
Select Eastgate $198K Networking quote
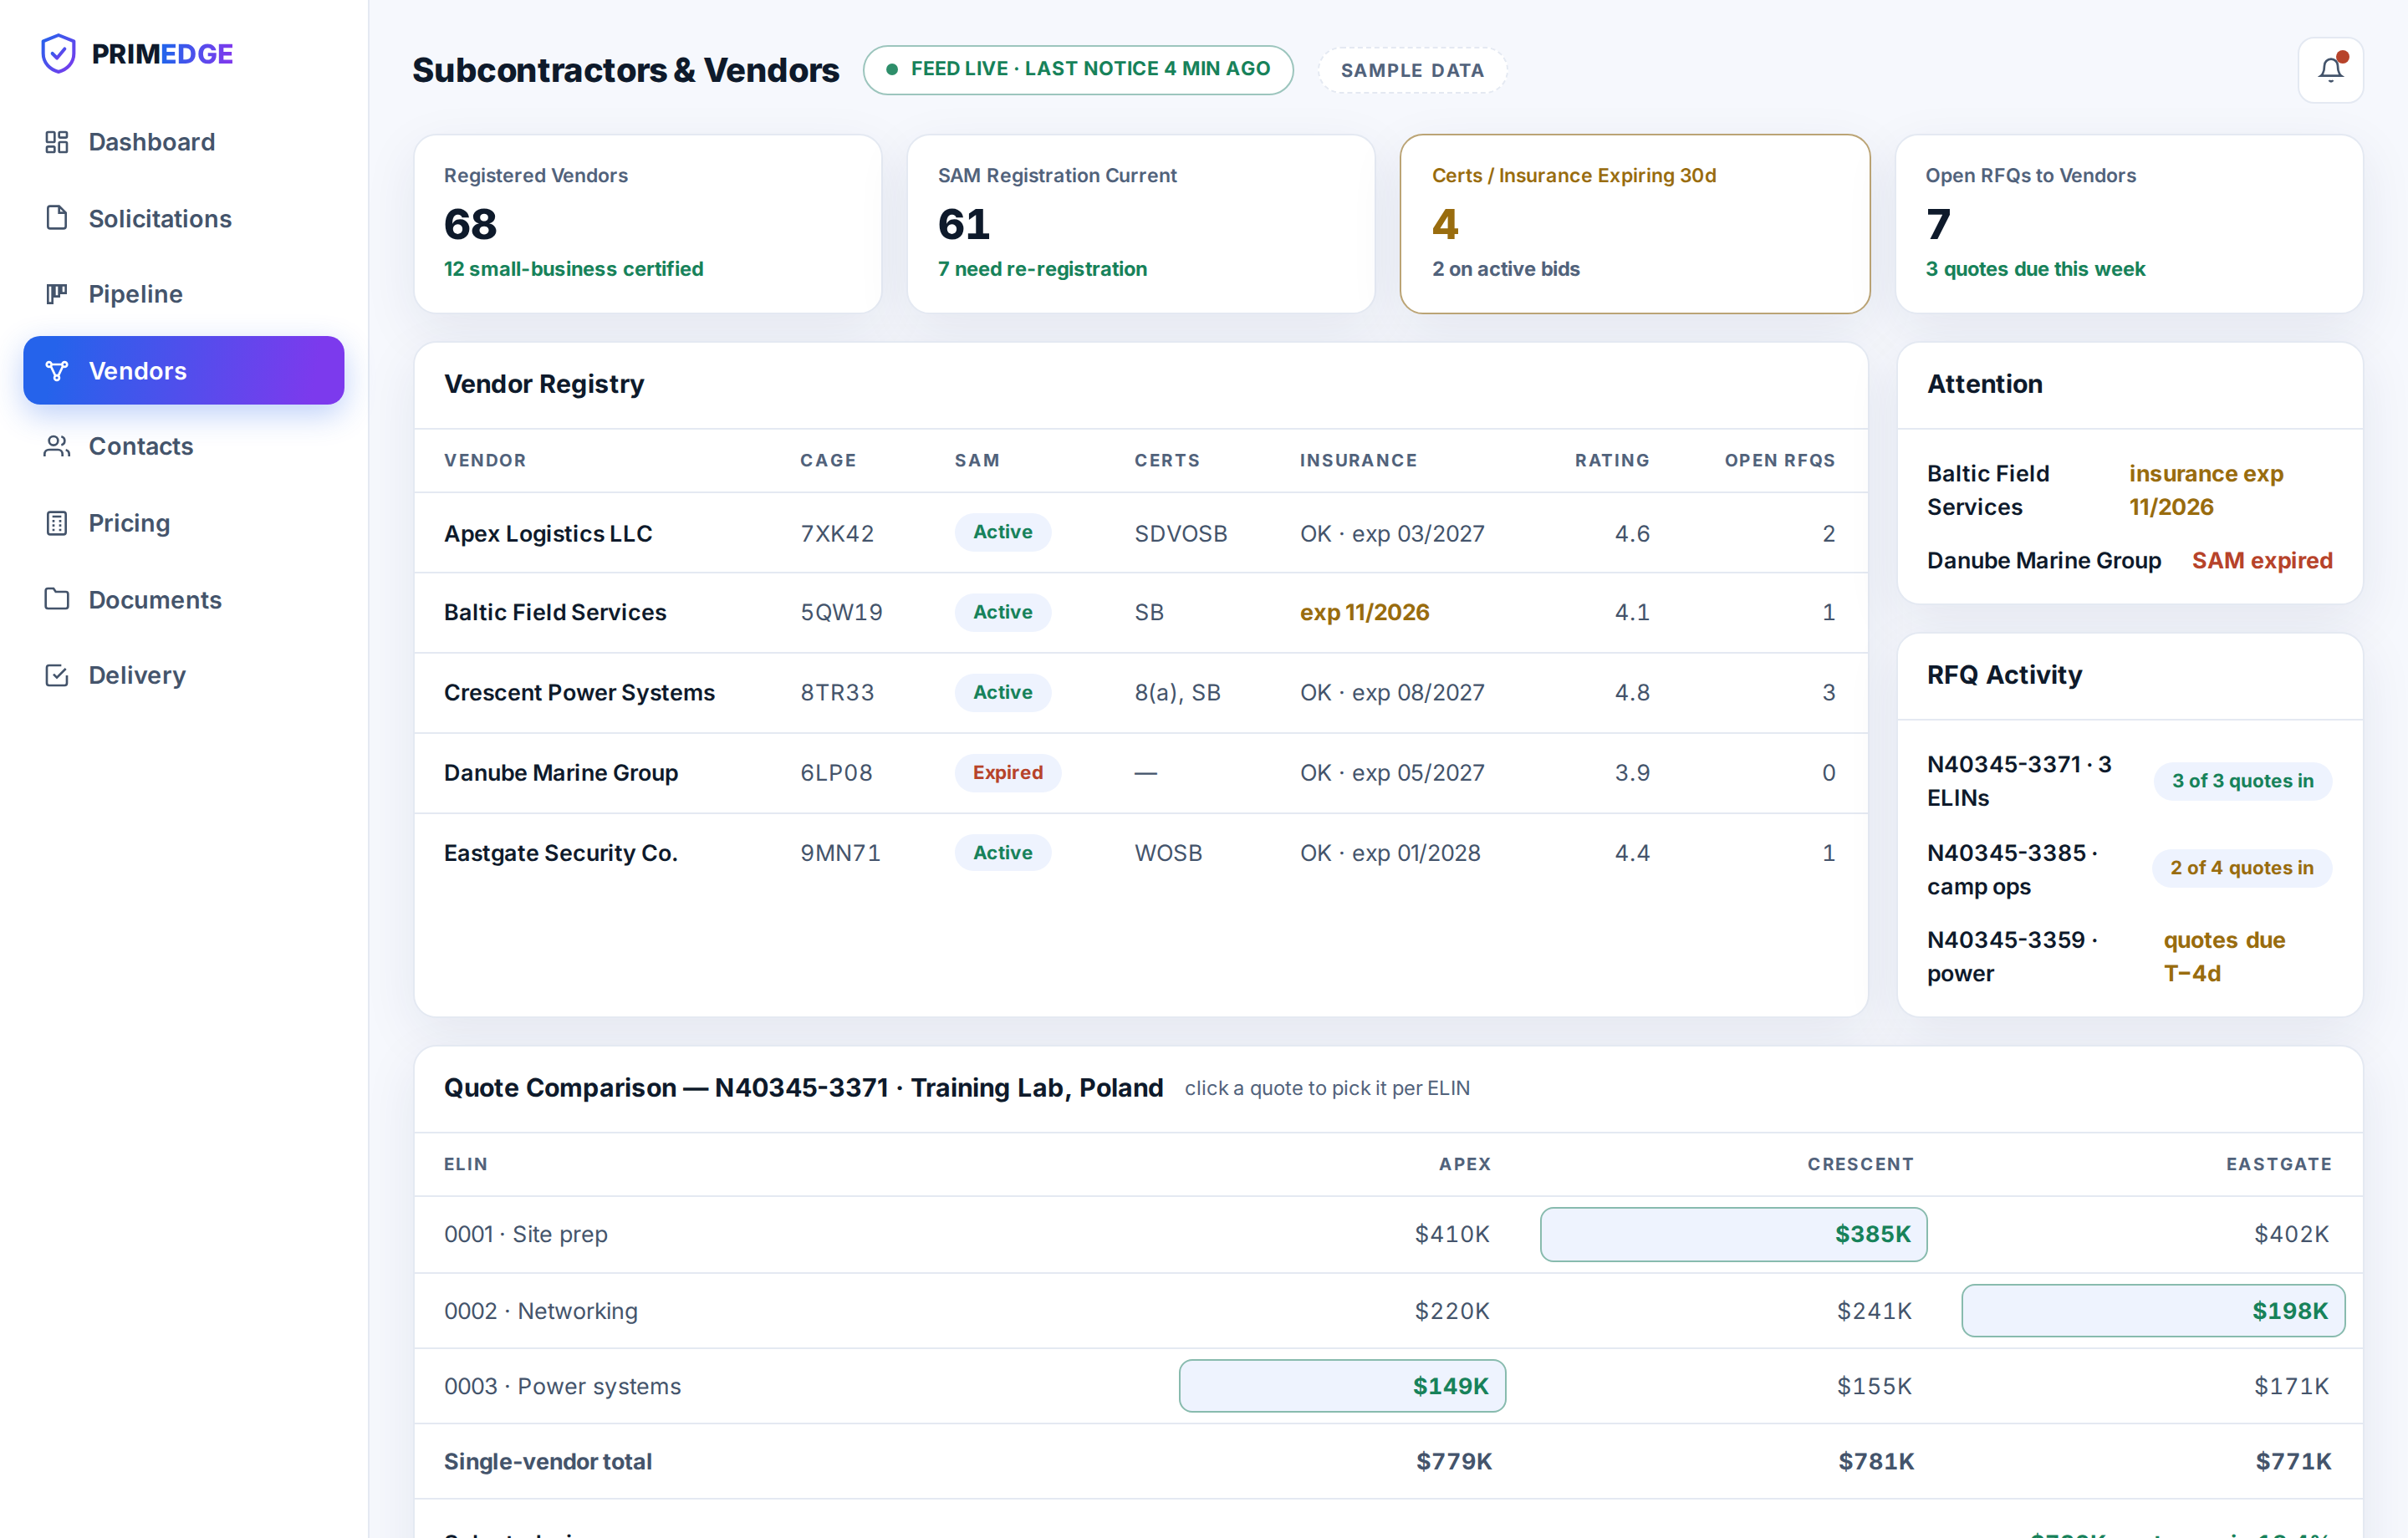pyautogui.click(x=2153, y=1310)
